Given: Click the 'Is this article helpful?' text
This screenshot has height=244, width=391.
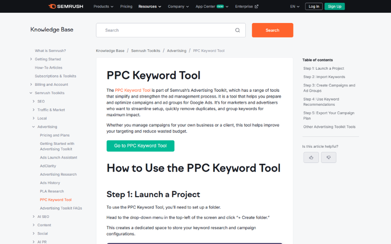Looking at the screenshot, I should tap(320, 146).
